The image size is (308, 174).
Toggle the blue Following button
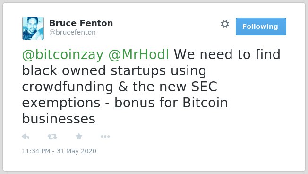tap(261, 27)
